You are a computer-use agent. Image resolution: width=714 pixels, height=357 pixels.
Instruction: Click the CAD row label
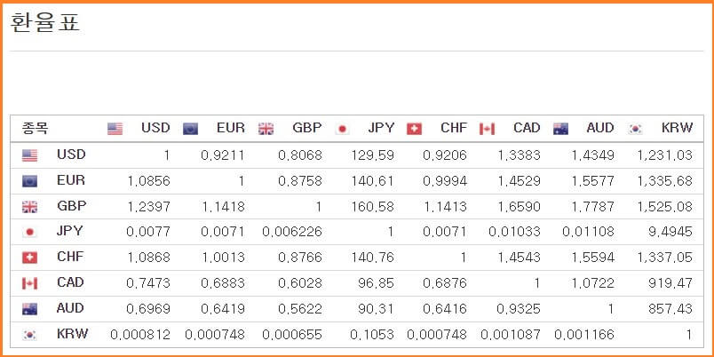click(x=70, y=282)
